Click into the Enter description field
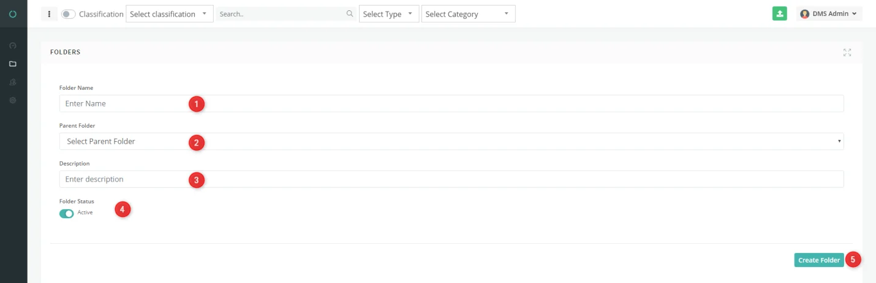876x283 pixels. (x=451, y=179)
